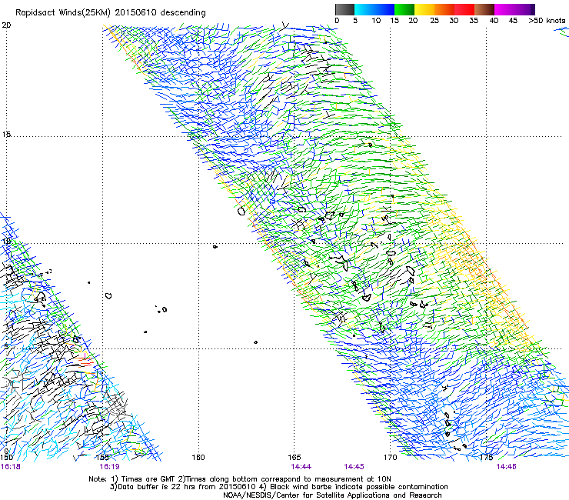Click the '45' color scale label
569x500 pixels.
pyautogui.click(x=513, y=21)
